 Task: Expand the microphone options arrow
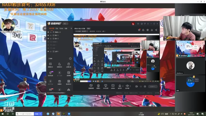point(123,86)
